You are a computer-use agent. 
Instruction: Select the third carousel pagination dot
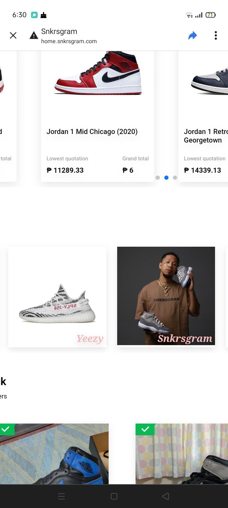175,178
